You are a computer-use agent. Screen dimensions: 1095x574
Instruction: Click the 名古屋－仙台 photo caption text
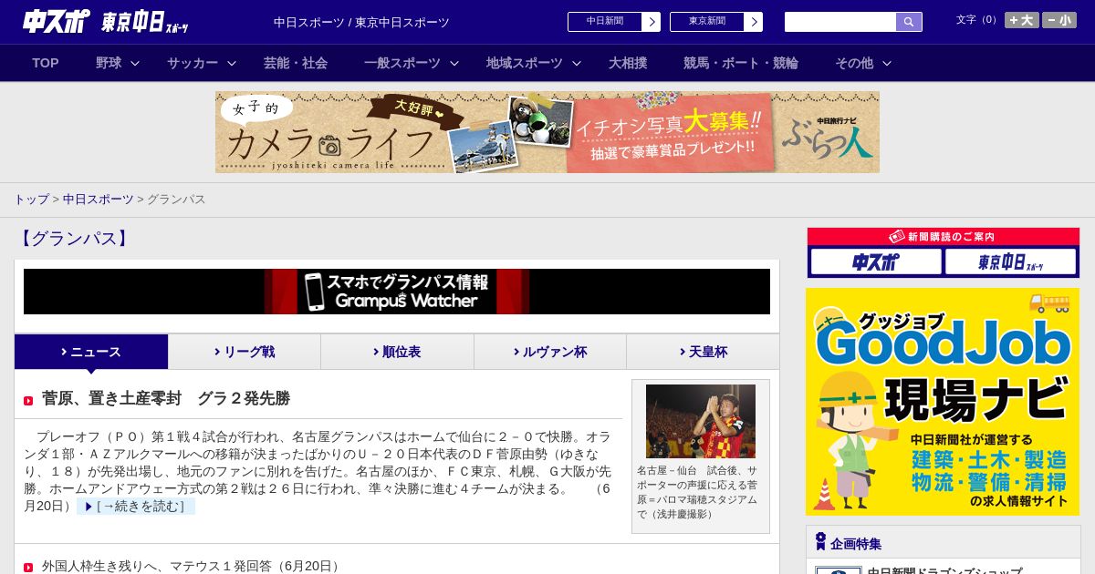(698, 492)
